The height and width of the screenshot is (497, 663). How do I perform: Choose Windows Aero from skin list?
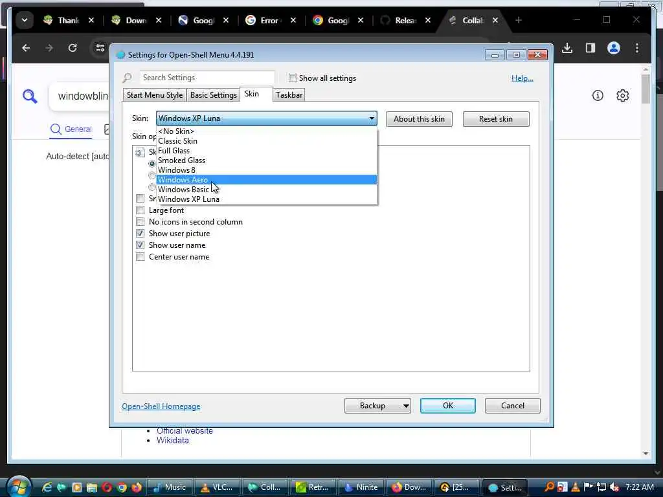pyautogui.click(x=266, y=180)
